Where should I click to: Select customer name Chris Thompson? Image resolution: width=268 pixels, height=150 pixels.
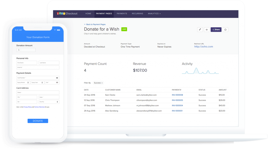click(112, 100)
